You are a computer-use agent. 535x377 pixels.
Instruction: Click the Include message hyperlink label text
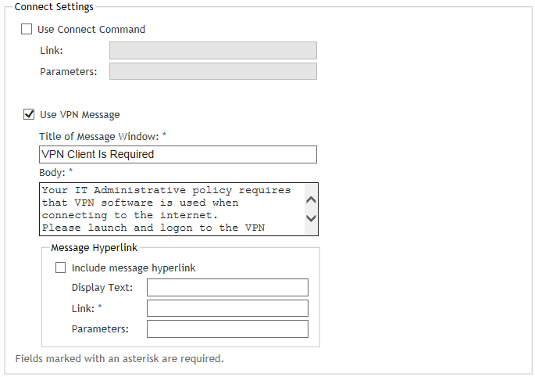[134, 268]
